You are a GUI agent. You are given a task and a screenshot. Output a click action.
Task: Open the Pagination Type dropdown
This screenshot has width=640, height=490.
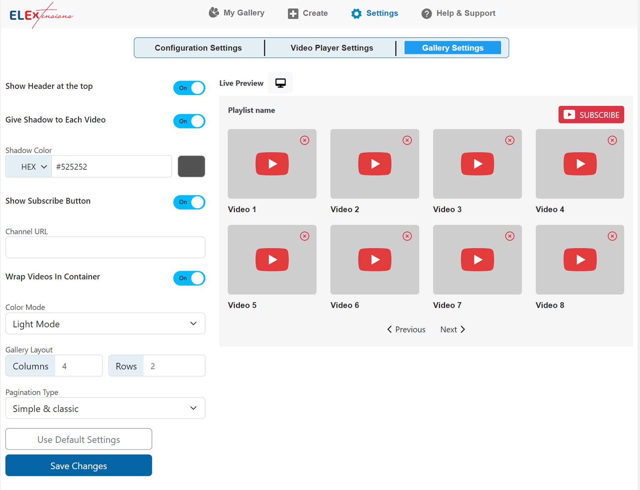point(105,408)
